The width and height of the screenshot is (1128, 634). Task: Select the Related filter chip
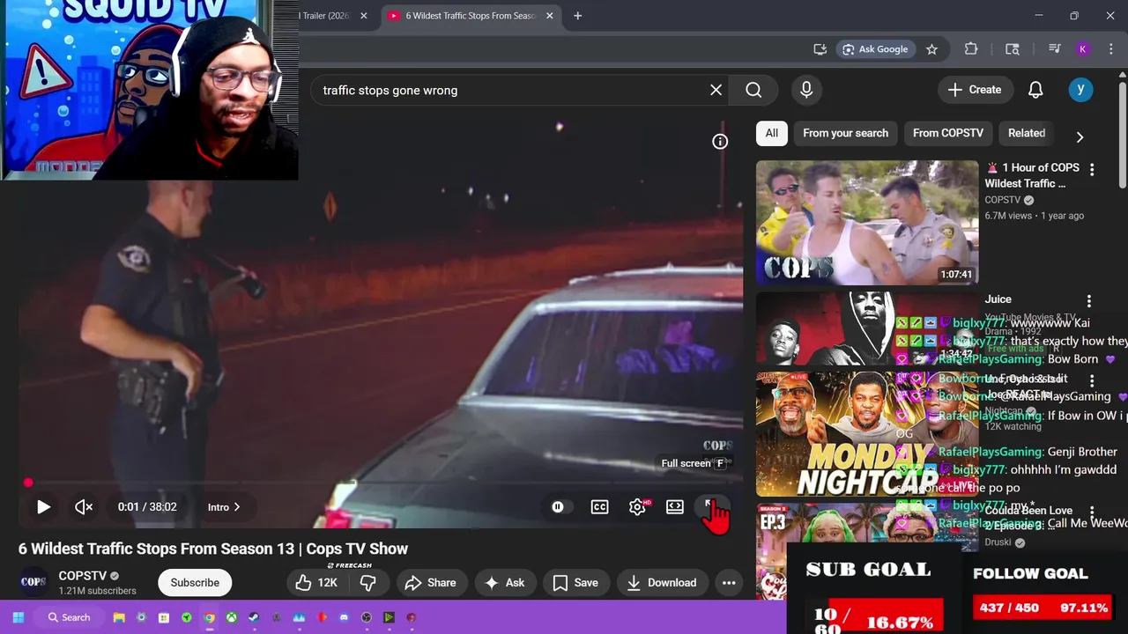point(1027,133)
